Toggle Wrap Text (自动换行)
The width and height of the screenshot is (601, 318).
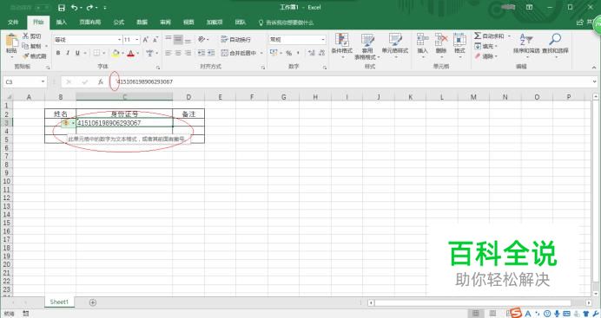tap(235, 39)
